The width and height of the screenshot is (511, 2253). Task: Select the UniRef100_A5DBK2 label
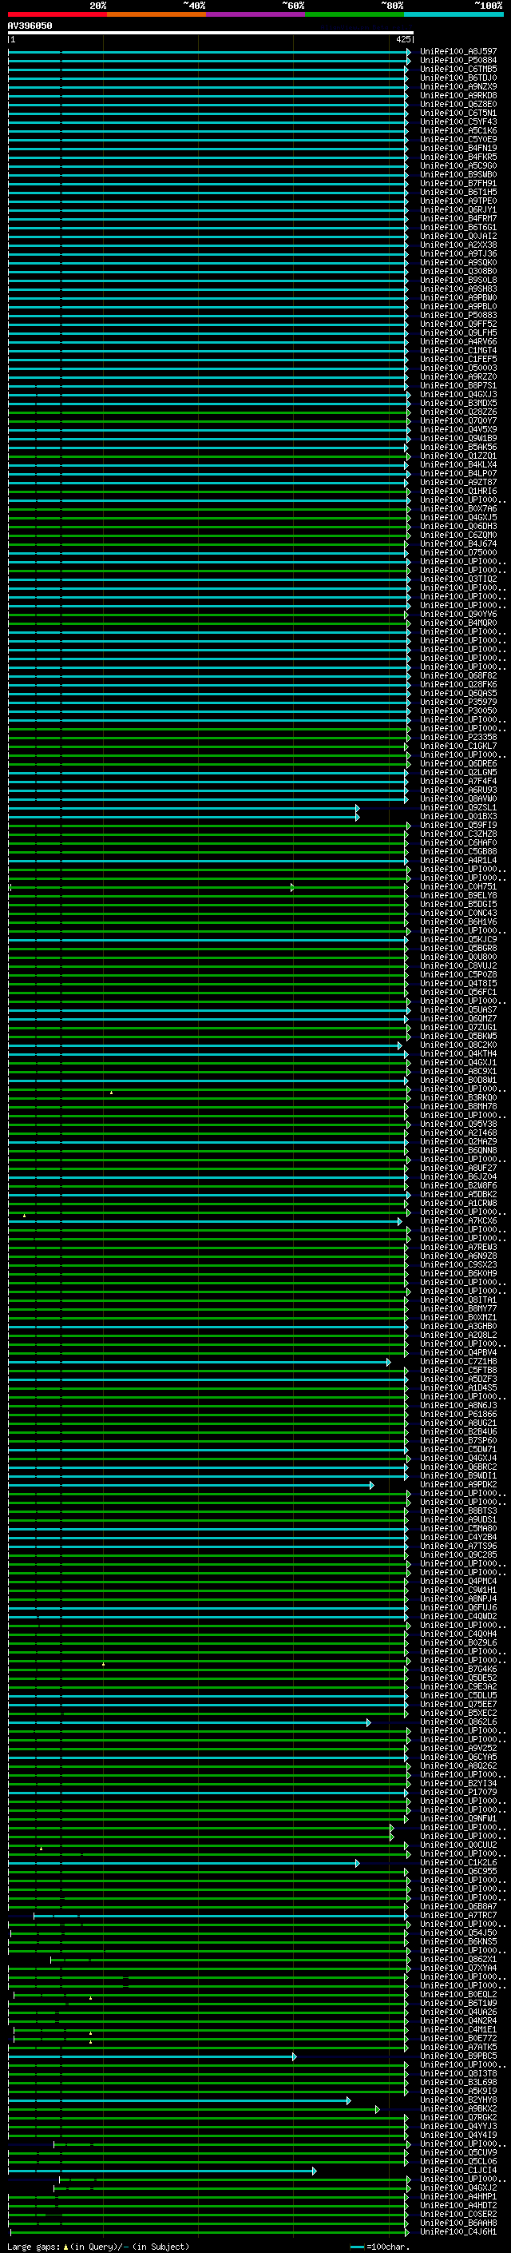[x=458, y=1194]
